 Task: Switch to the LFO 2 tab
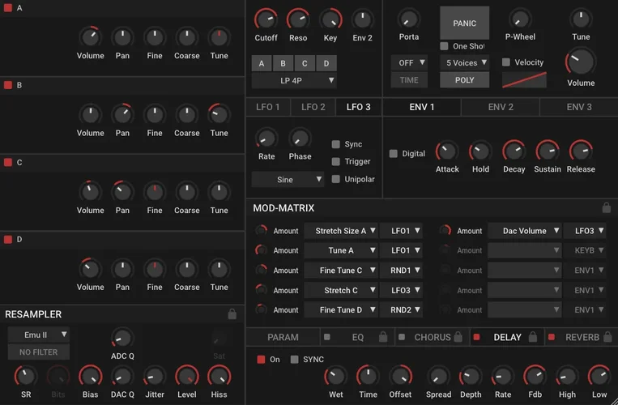[313, 107]
